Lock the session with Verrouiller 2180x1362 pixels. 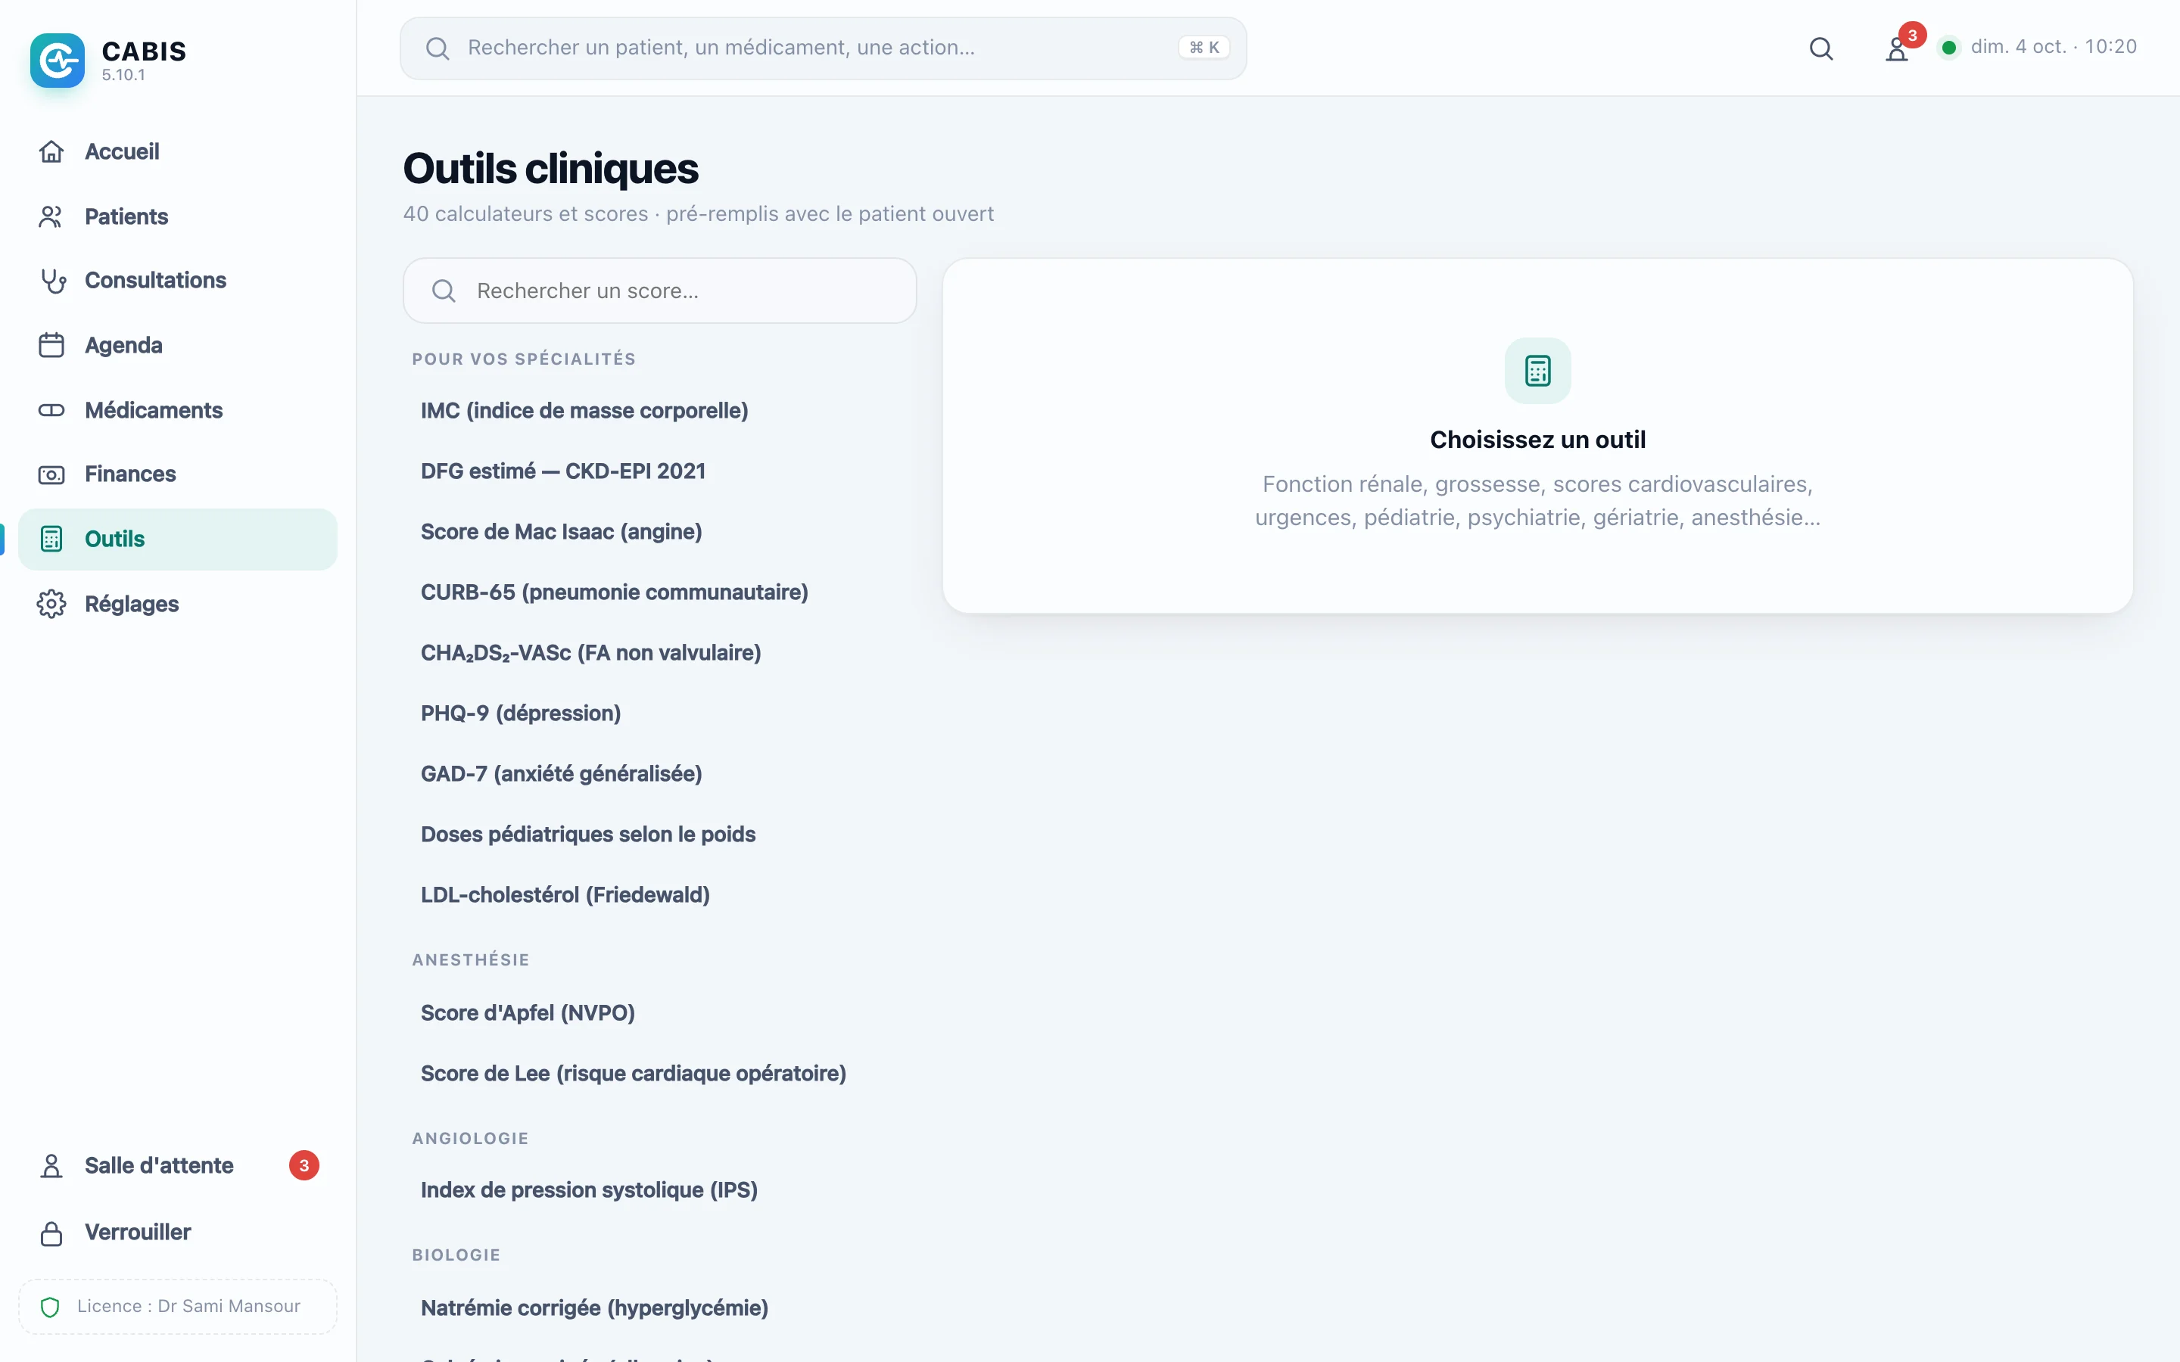[x=177, y=1233]
